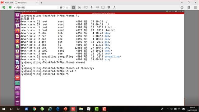This screenshot has height=112, width=199.
Task: Click the remote Ubuntu volume indicator in top panel
Action: click(176, 11)
